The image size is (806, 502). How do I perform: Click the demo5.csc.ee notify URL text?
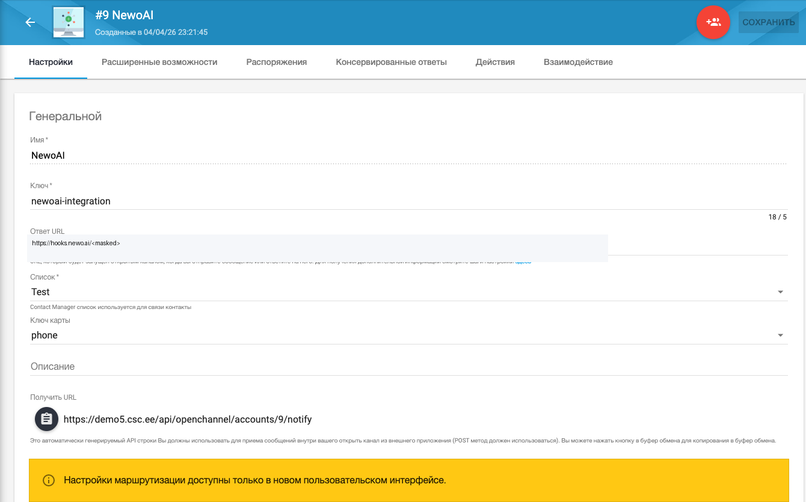(188, 420)
